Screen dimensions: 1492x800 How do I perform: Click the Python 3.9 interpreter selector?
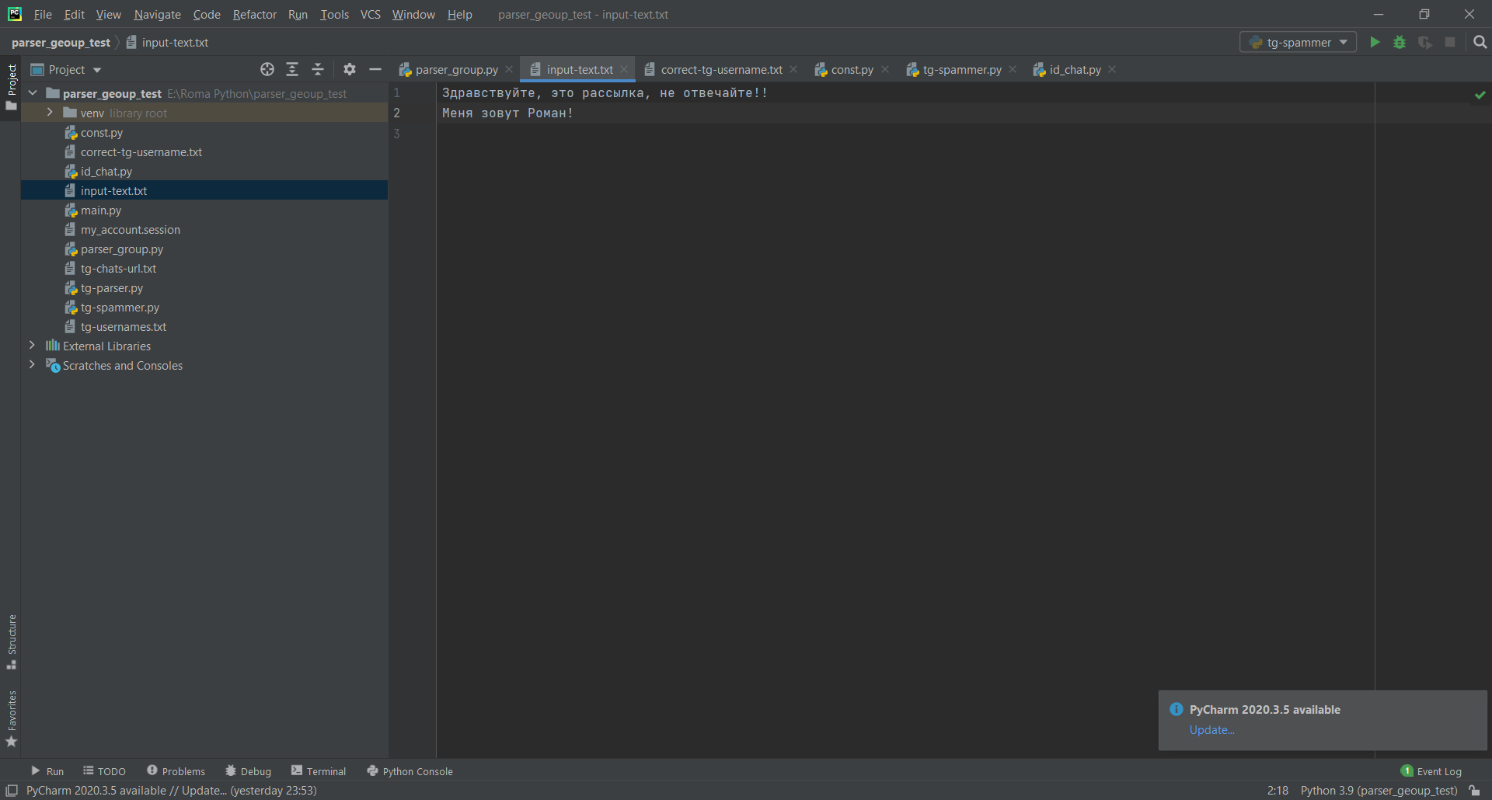[1379, 791]
